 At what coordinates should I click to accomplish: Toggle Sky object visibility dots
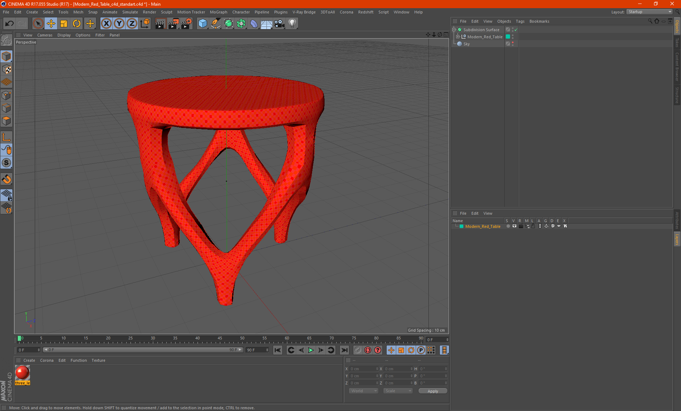point(513,44)
